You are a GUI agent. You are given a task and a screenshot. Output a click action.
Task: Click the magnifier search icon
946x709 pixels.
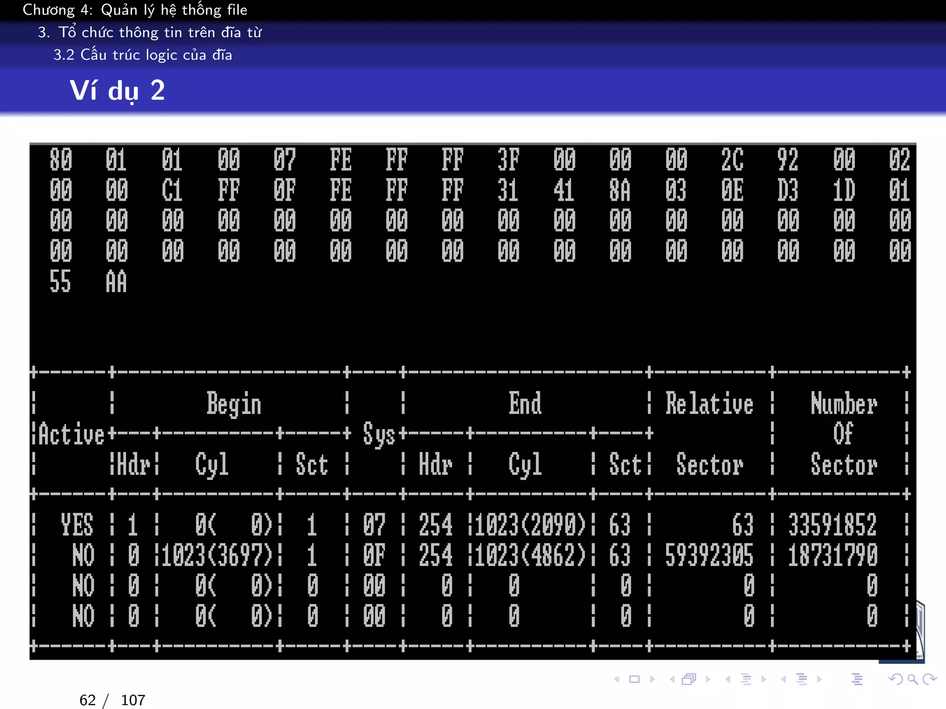[913, 679]
